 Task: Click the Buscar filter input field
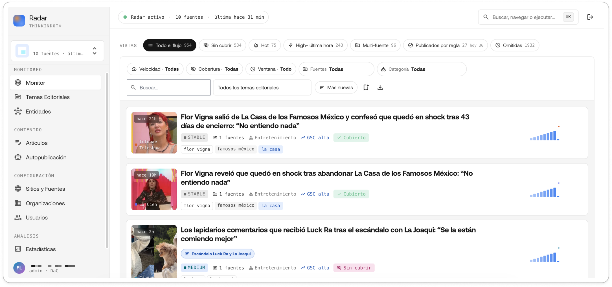click(x=168, y=88)
